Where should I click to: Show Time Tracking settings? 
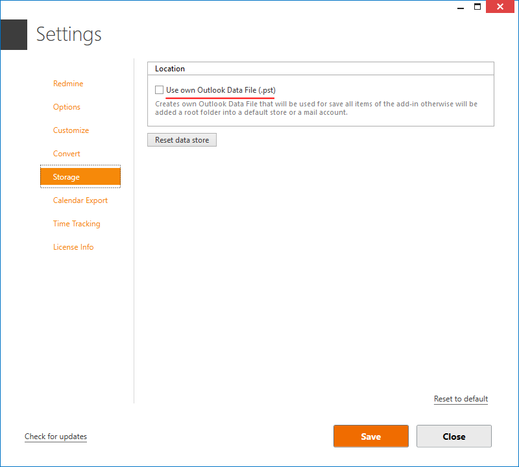tap(77, 224)
